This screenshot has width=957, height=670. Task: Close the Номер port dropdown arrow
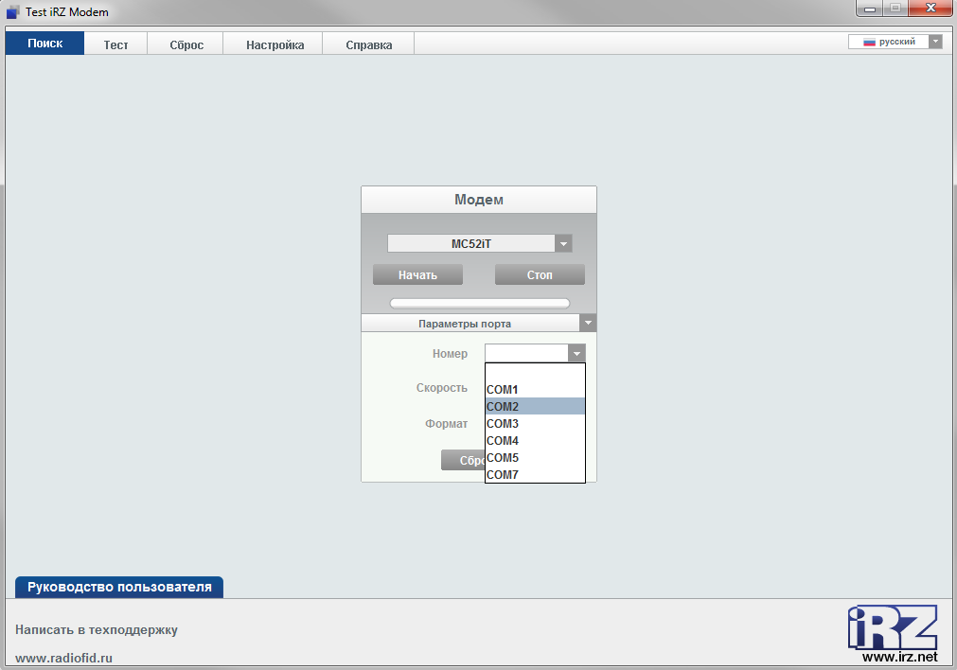coord(576,354)
